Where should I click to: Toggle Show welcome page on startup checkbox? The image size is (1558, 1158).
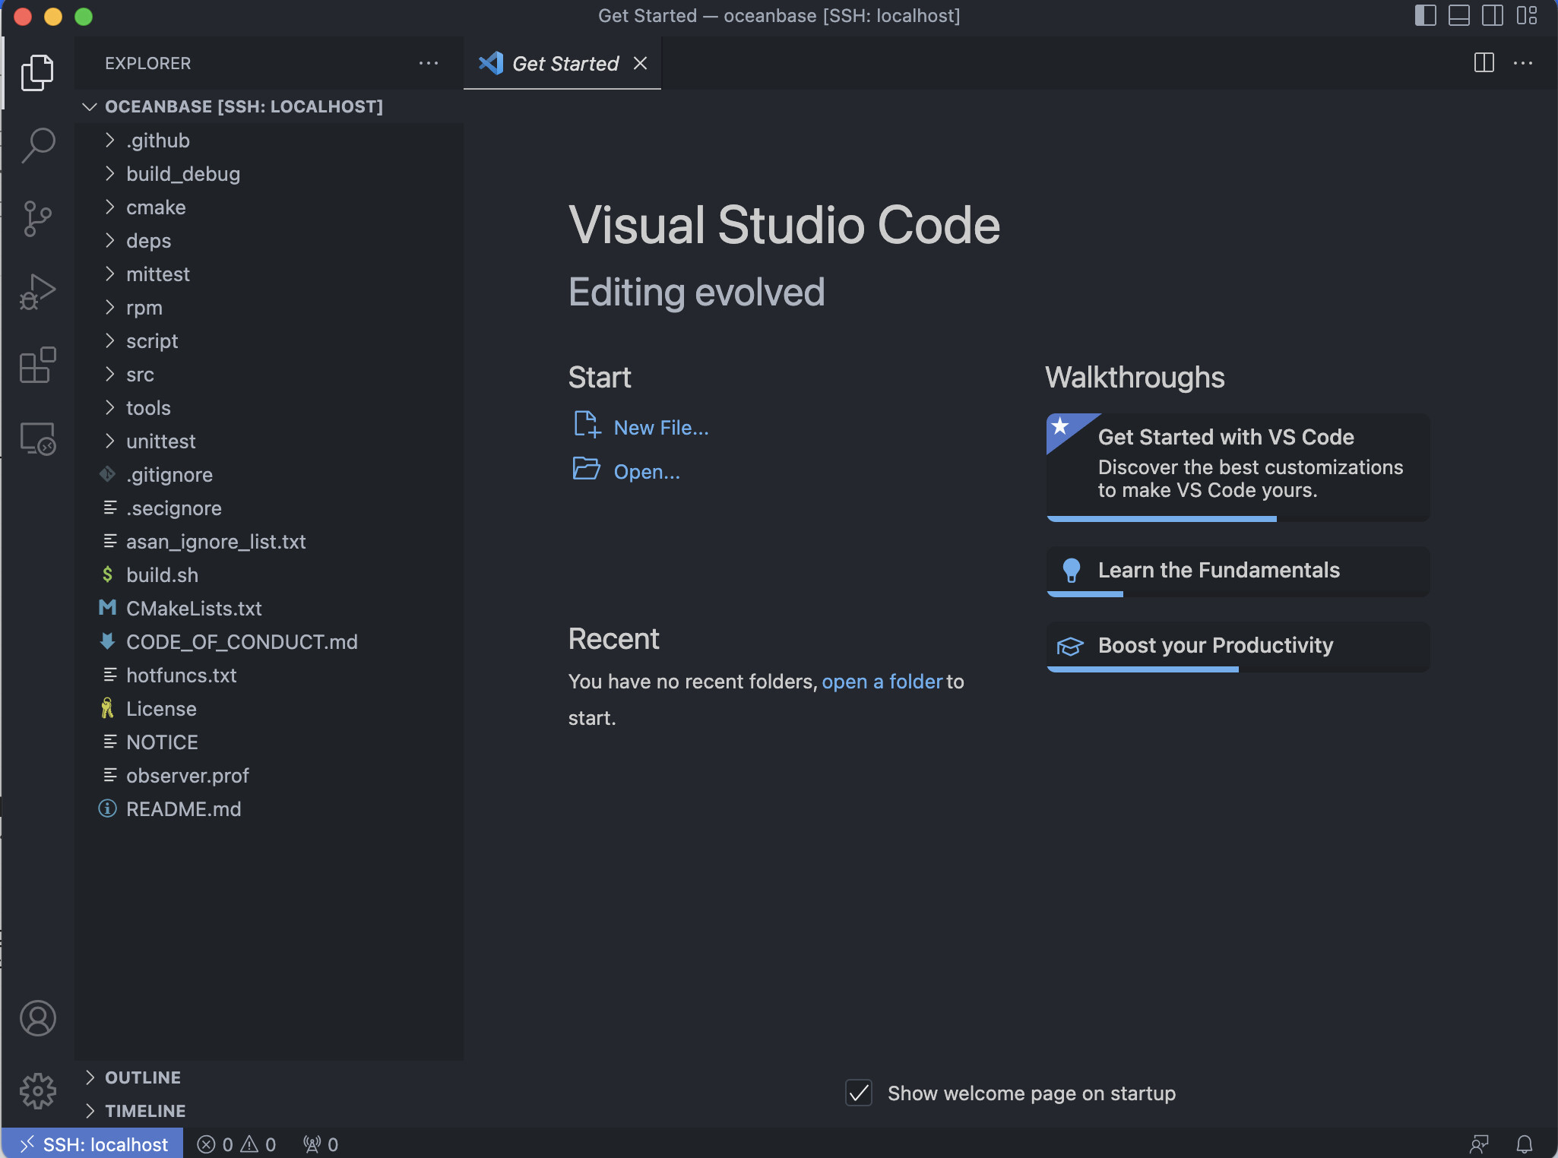point(859,1093)
